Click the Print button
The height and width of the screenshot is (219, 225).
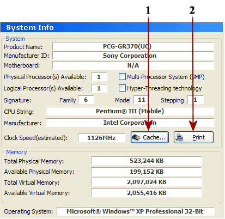pyautogui.click(x=193, y=137)
